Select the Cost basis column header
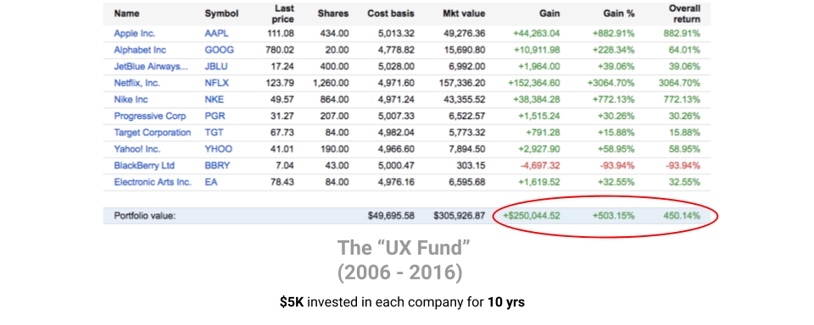This screenshot has width=814, height=325. click(391, 14)
